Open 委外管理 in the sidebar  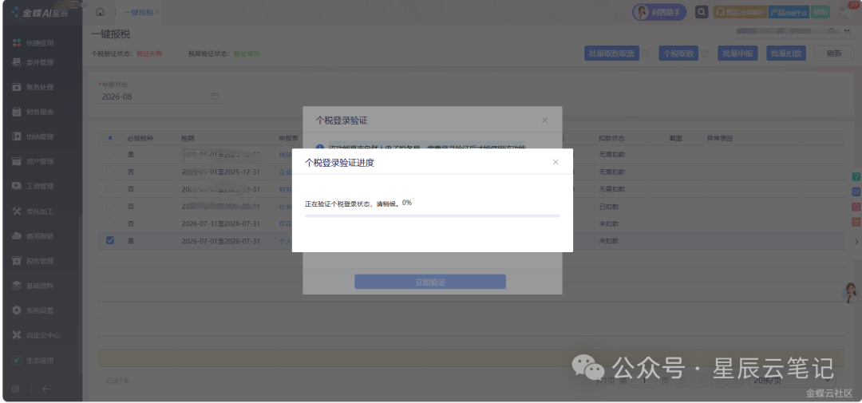33,62
